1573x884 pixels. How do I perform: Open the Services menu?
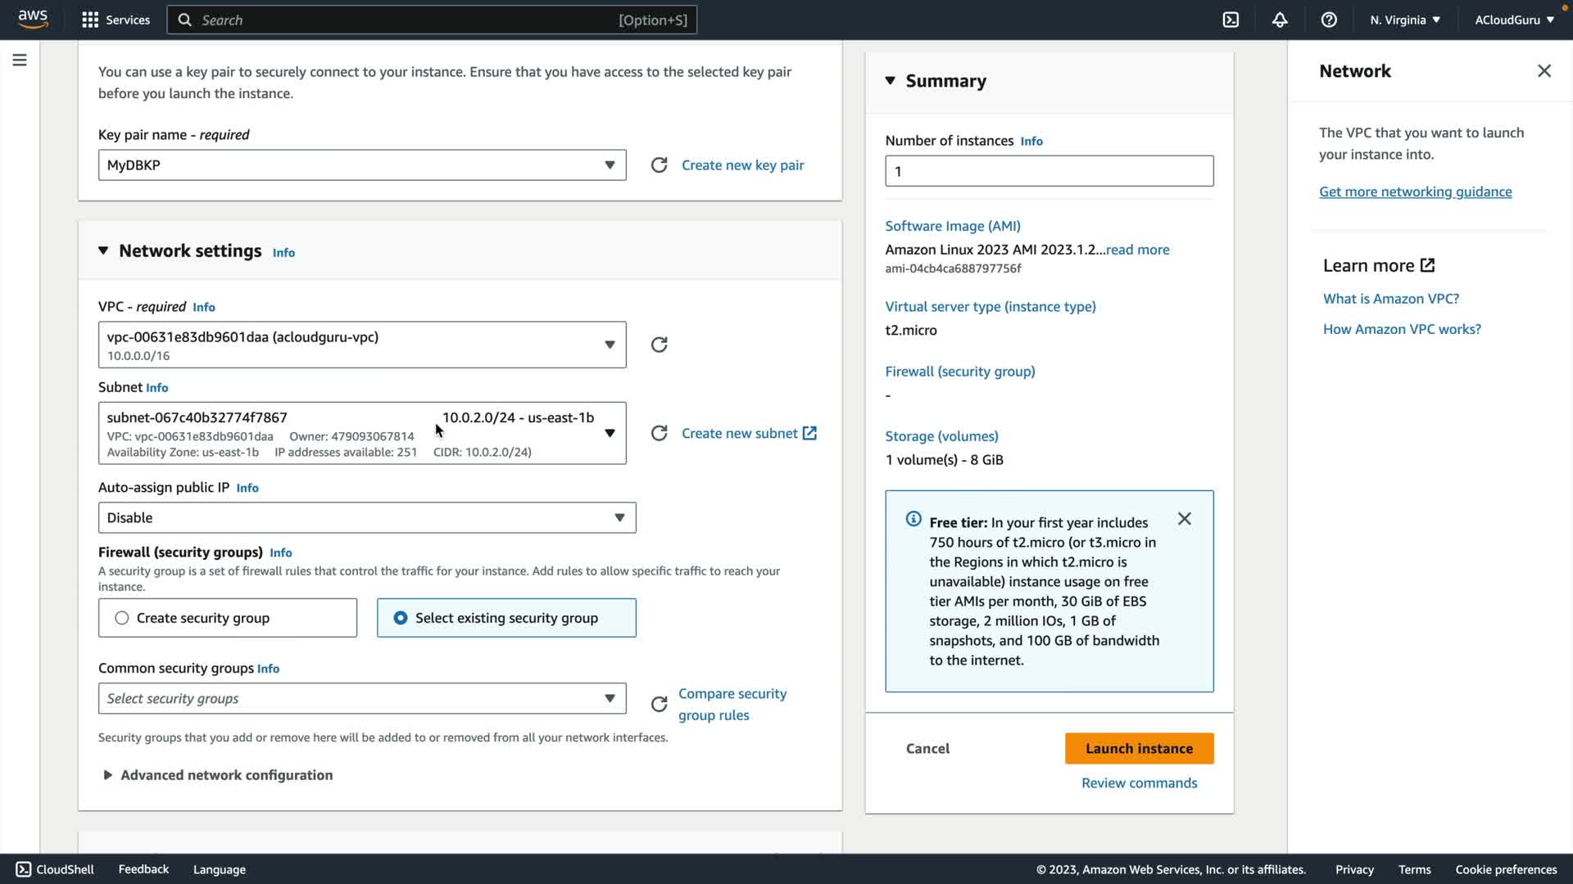pos(116,20)
